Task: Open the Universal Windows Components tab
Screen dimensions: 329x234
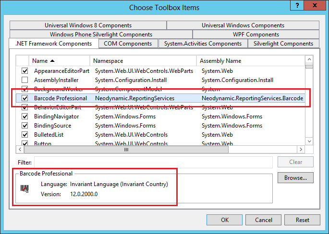Action: click(243, 25)
